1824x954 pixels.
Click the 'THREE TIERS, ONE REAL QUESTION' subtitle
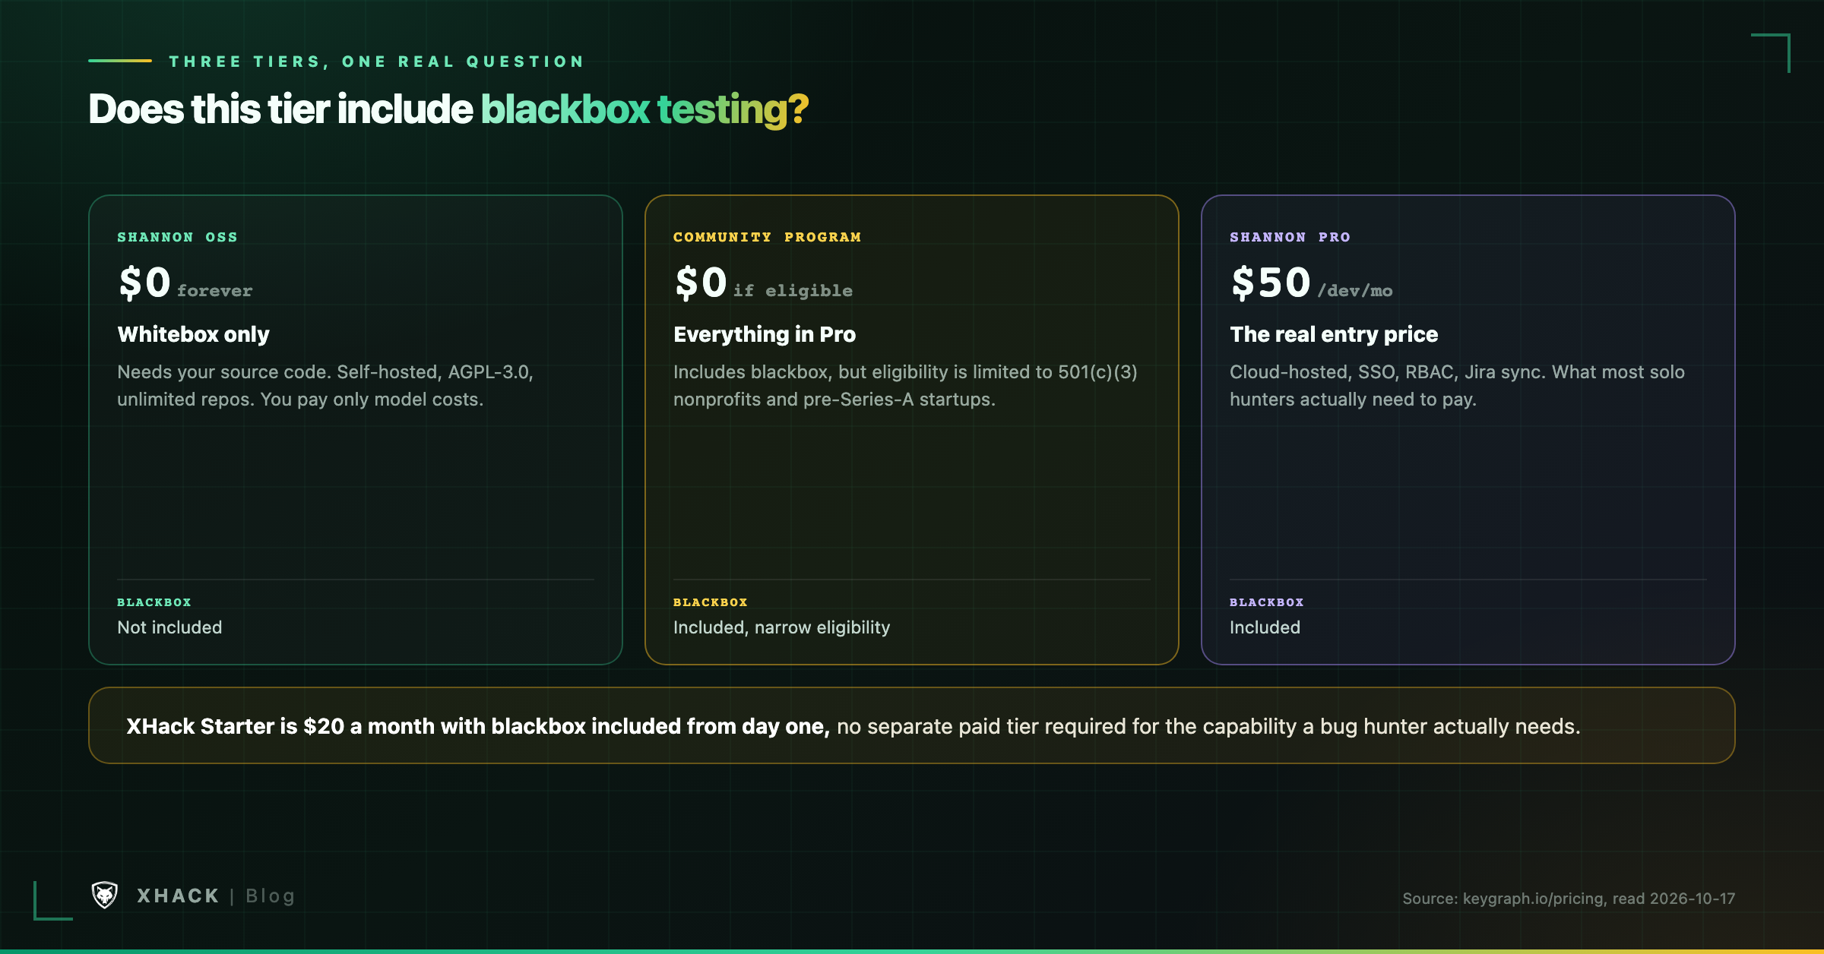point(376,62)
